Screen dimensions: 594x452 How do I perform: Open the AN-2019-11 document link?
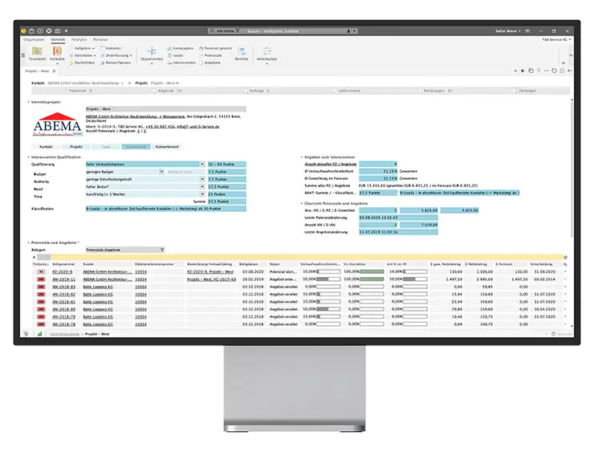[63, 279]
